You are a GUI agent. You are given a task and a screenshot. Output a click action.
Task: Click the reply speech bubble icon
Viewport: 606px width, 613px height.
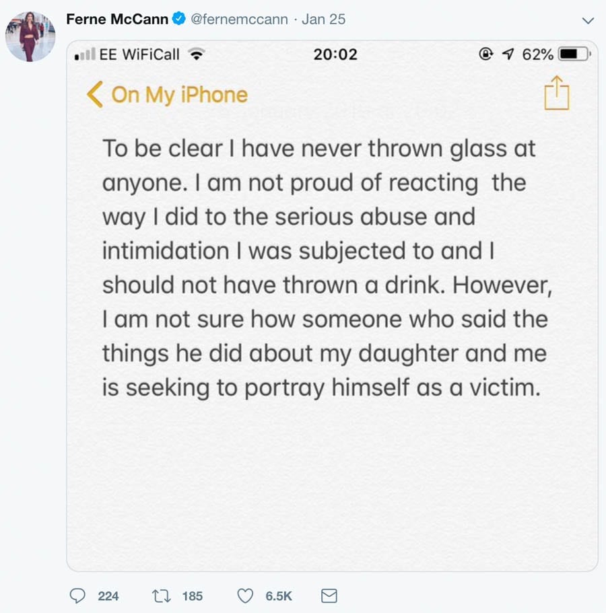click(x=79, y=596)
